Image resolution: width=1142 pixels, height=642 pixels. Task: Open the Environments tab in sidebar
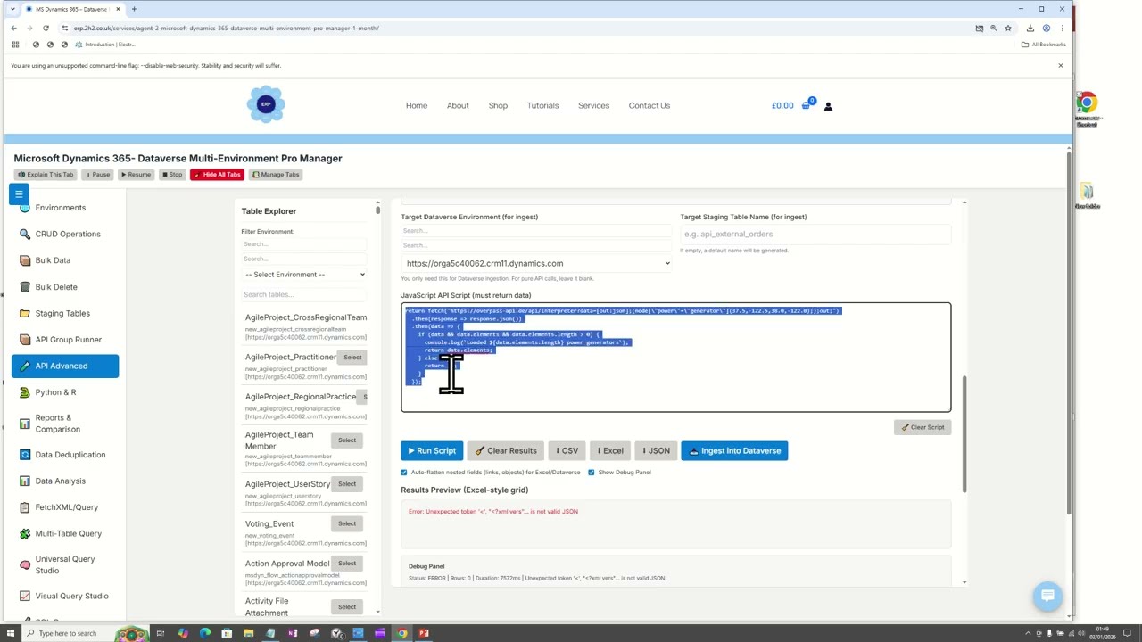(x=64, y=208)
